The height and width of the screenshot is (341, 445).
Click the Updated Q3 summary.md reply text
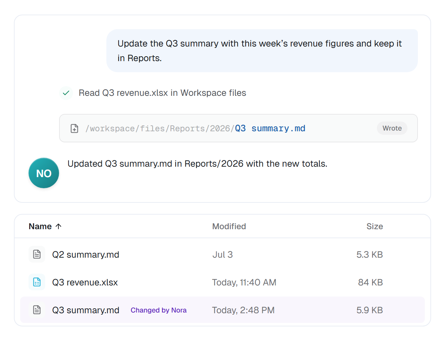coord(197,164)
